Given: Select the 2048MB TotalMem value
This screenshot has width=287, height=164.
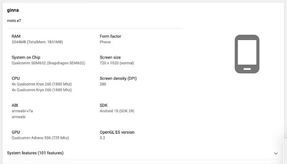Looking at the screenshot, I should [37, 42].
